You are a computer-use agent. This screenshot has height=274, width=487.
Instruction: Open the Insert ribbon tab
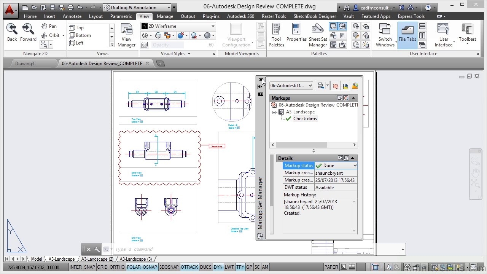[49, 16]
